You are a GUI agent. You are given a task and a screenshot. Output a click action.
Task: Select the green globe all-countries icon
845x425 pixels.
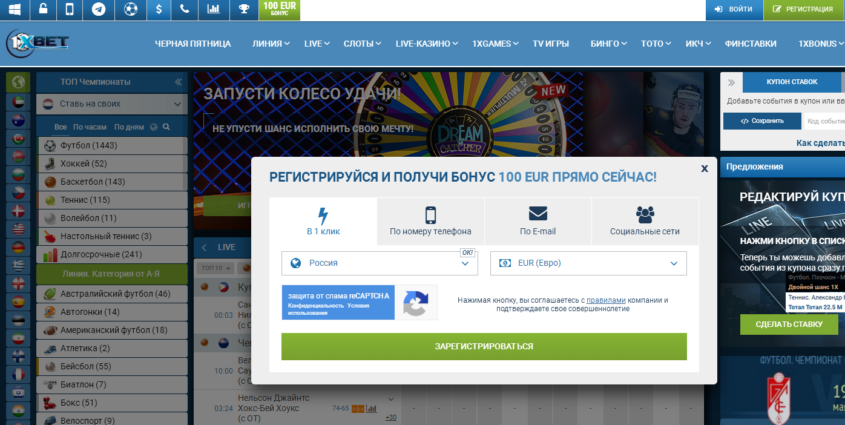(x=18, y=82)
